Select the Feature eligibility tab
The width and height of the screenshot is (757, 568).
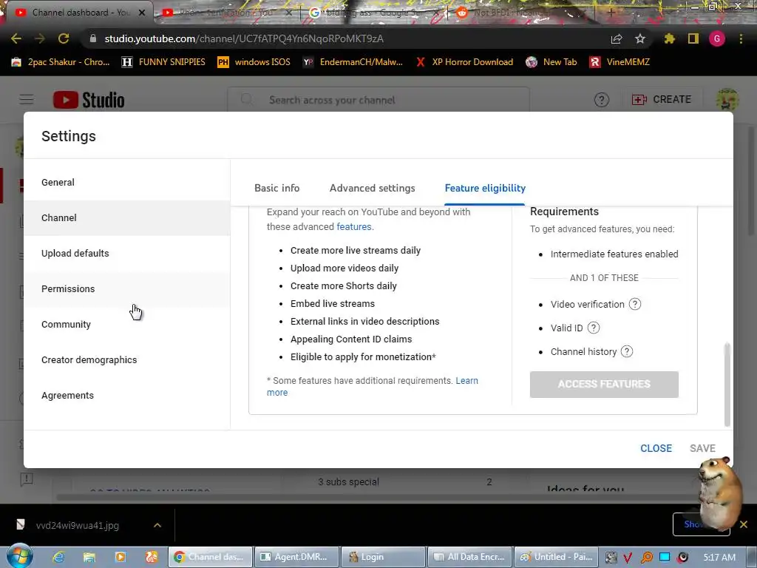pos(485,188)
